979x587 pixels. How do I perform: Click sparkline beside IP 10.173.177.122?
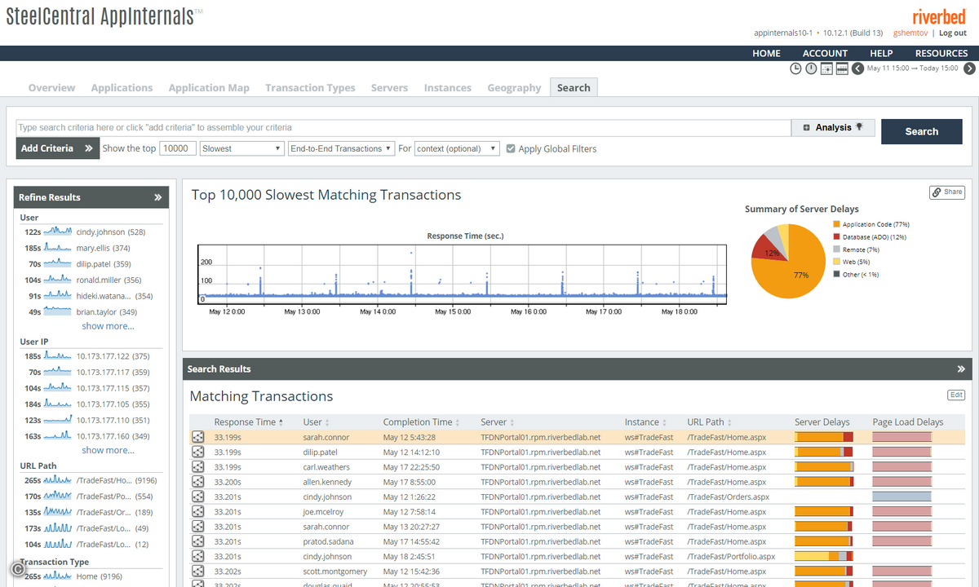[x=57, y=355]
